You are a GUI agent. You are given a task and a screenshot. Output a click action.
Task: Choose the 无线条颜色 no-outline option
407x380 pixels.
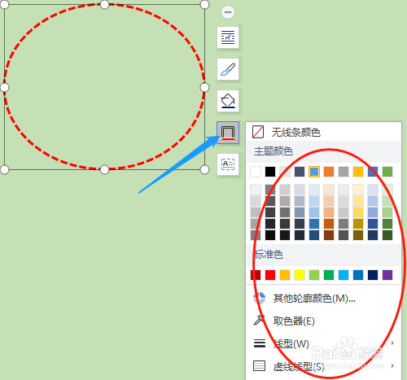click(323, 133)
